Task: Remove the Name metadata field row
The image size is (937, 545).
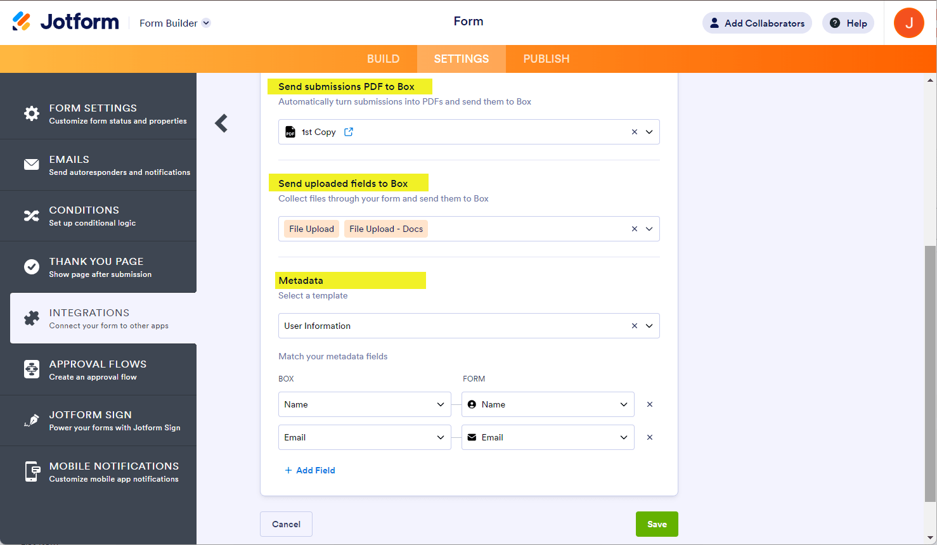Action: 650,404
